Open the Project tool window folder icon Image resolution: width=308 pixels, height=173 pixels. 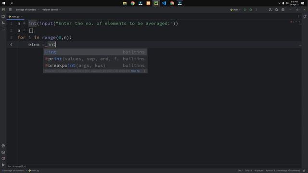point(3,16)
